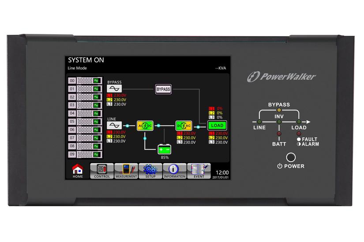Tap the 85% battery level text
The width and height of the screenshot is (364, 242).
pyautogui.click(x=165, y=157)
